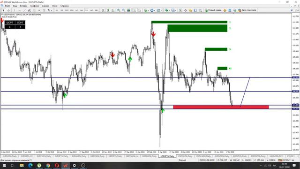Switch chart to M30 timeframe
Screen dimensions: 300x169
point(72,10)
